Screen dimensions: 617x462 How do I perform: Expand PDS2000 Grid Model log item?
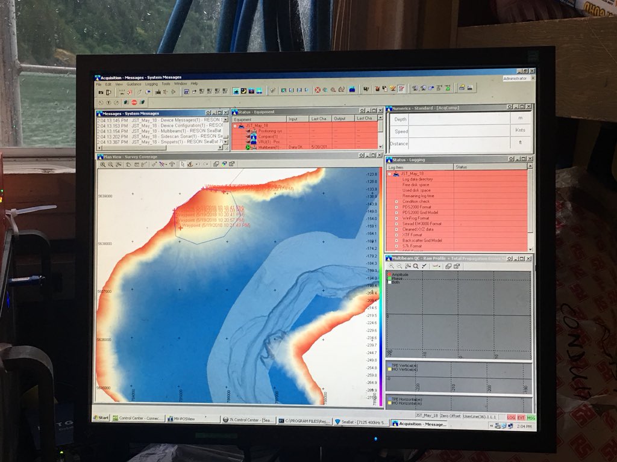(x=396, y=212)
